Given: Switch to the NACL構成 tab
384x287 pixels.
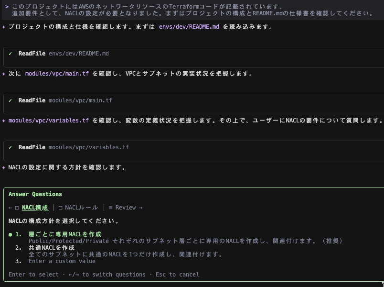Looking at the screenshot, I should click(x=35, y=208).
